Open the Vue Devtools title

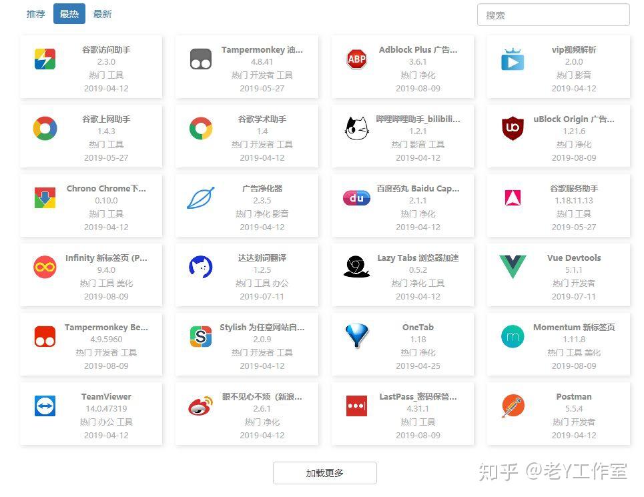[574, 258]
